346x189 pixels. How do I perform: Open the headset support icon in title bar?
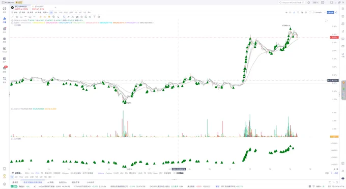click(308, 3)
